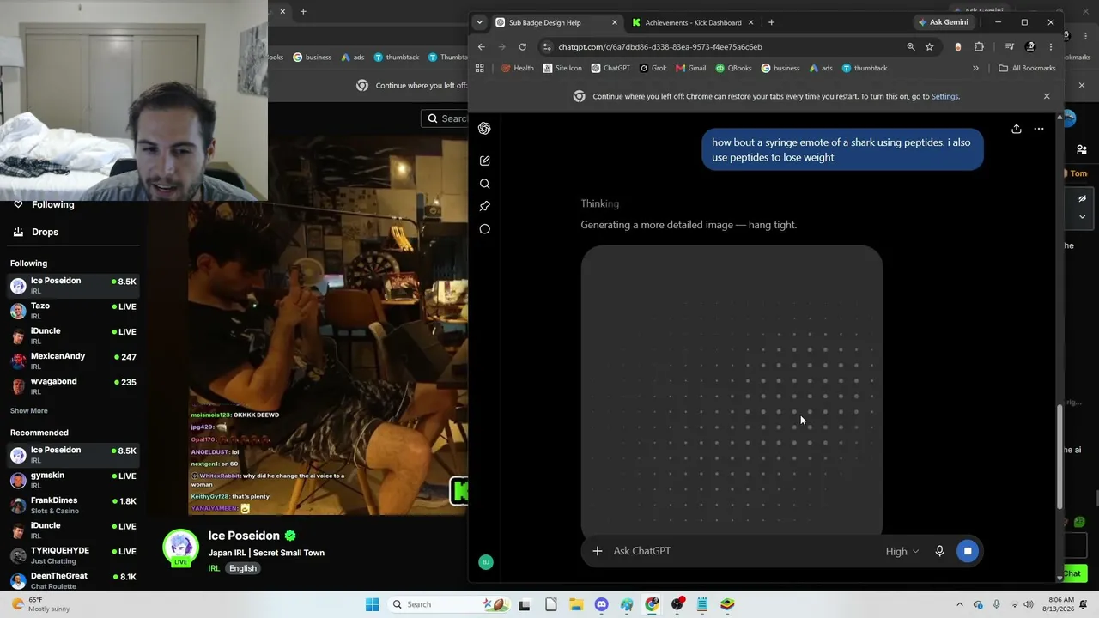Start voice dictation with the microphone icon
The height and width of the screenshot is (618, 1099).
coord(939,551)
